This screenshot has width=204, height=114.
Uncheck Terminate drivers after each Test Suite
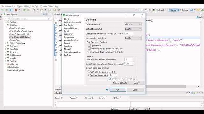(x=89, y=52)
